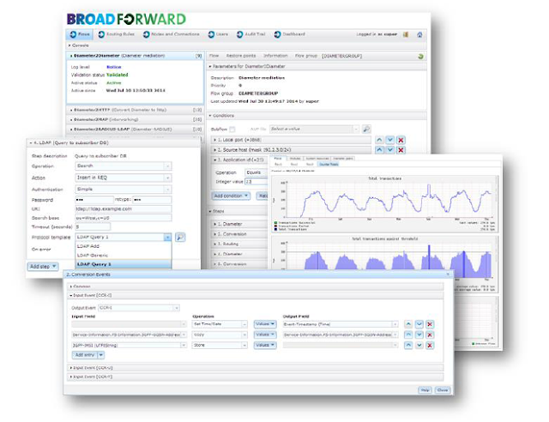Screen dimensions: 549x422
Task: Collapse the 4. LDAP step header
Action: pos(113,143)
